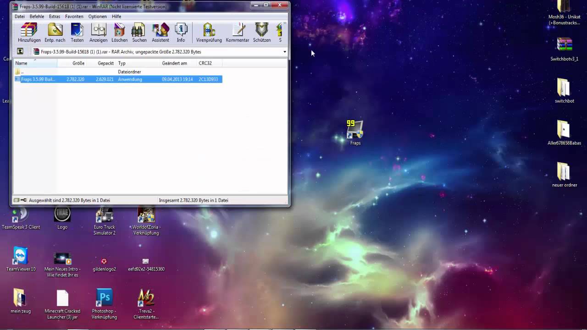Viewport: 587px width, 330px height.
Task: Click the Schützen shield icon
Action: [262, 33]
